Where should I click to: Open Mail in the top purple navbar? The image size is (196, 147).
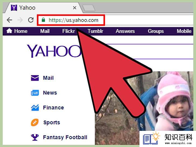click(45, 31)
